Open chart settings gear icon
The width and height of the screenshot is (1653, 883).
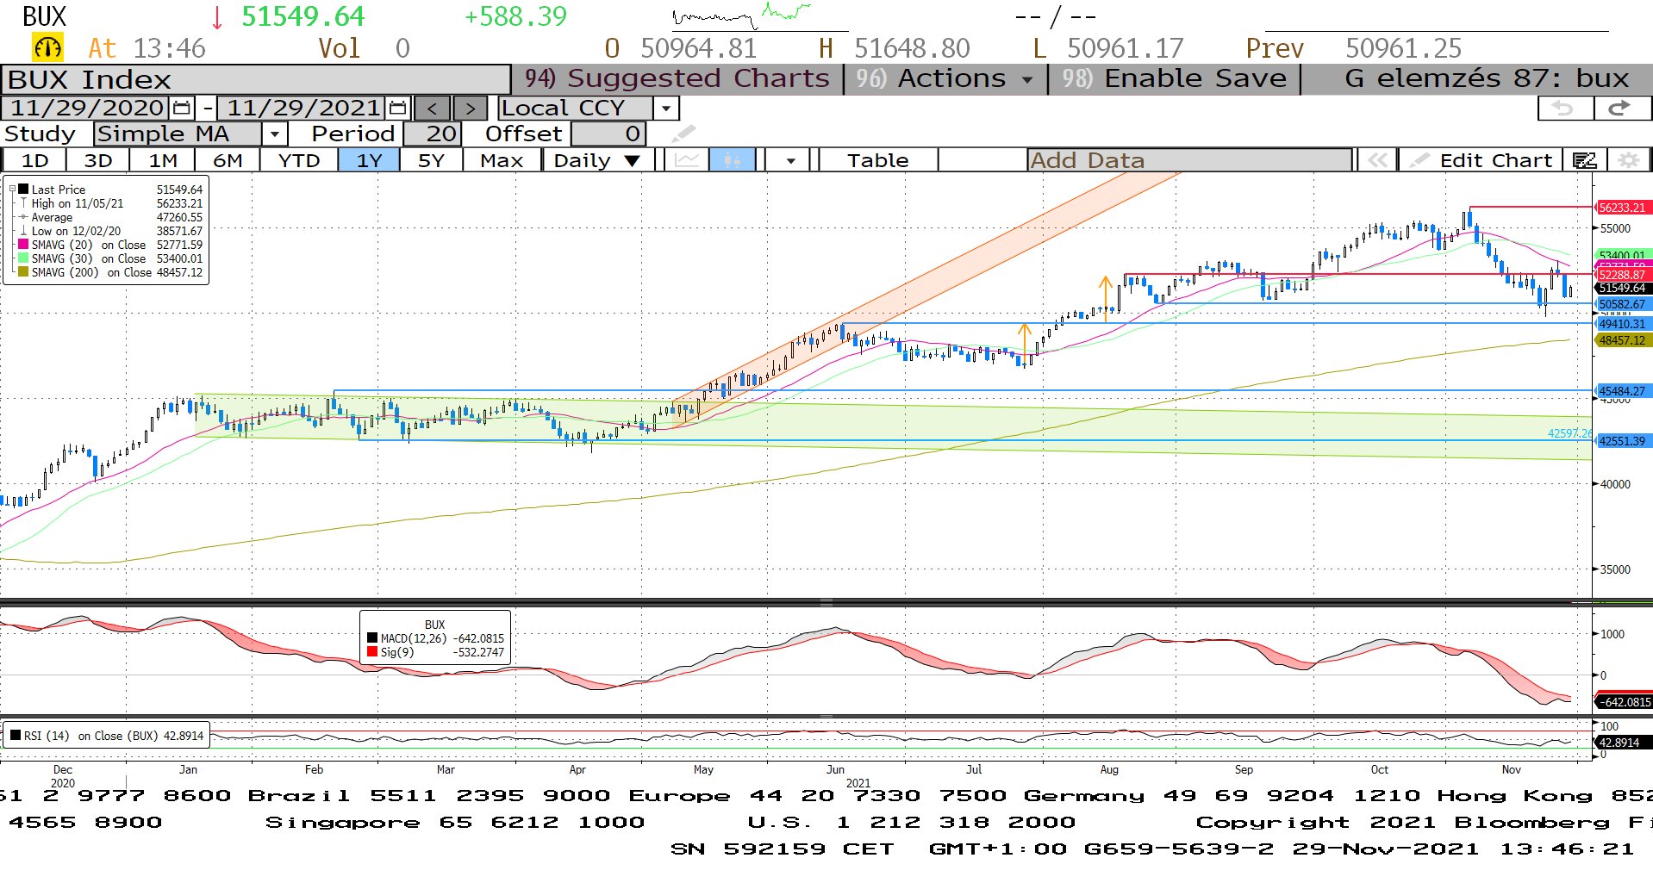click(x=1628, y=160)
